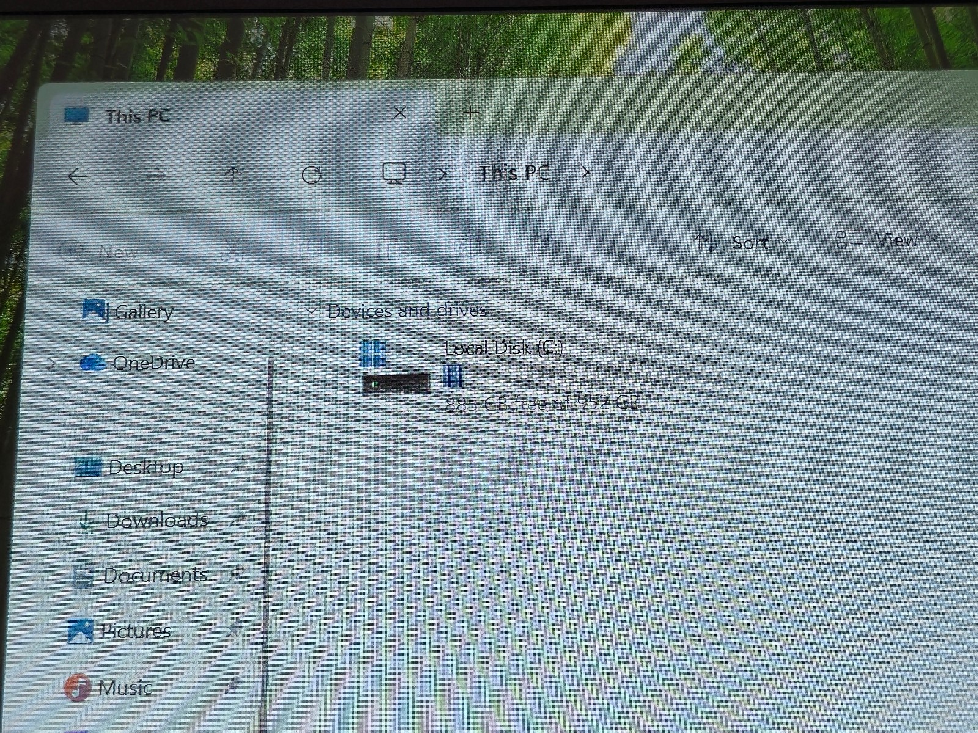The height and width of the screenshot is (733, 978).
Task: Click the pin icon next to Pictures
Action: (x=234, y=629)
